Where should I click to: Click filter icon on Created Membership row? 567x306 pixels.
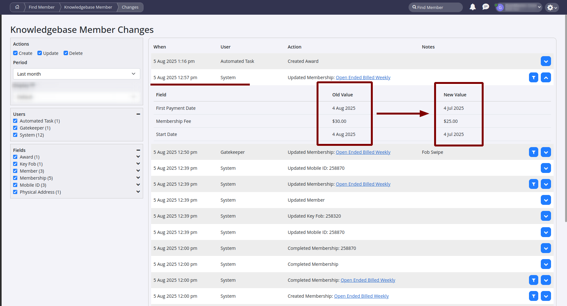pos(533,296)
